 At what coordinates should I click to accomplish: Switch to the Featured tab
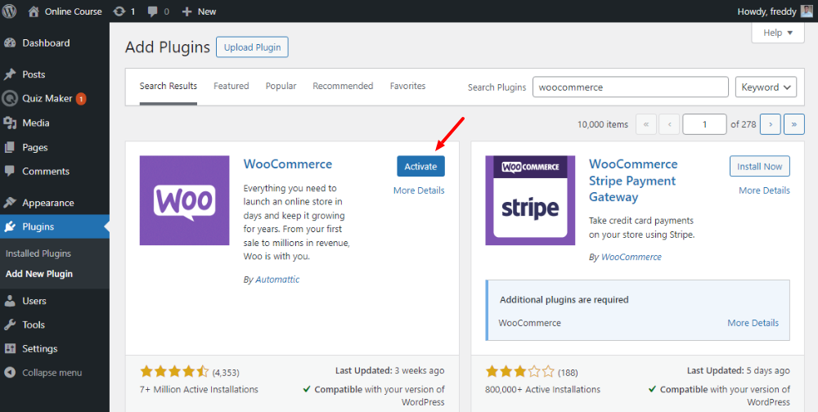tap(231, 86)
